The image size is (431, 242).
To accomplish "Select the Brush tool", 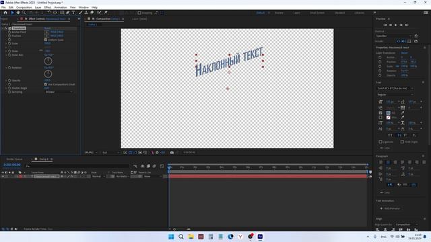I will (81, 13).
